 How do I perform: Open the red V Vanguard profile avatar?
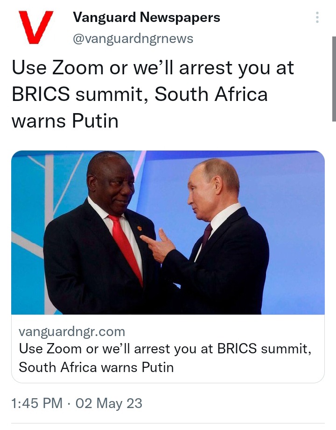[x=35, y=27]
